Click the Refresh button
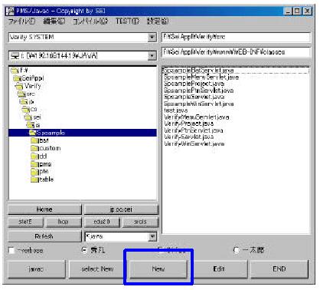Image resolution: width=320 pixels, height=290 pixels. (44, 236)
